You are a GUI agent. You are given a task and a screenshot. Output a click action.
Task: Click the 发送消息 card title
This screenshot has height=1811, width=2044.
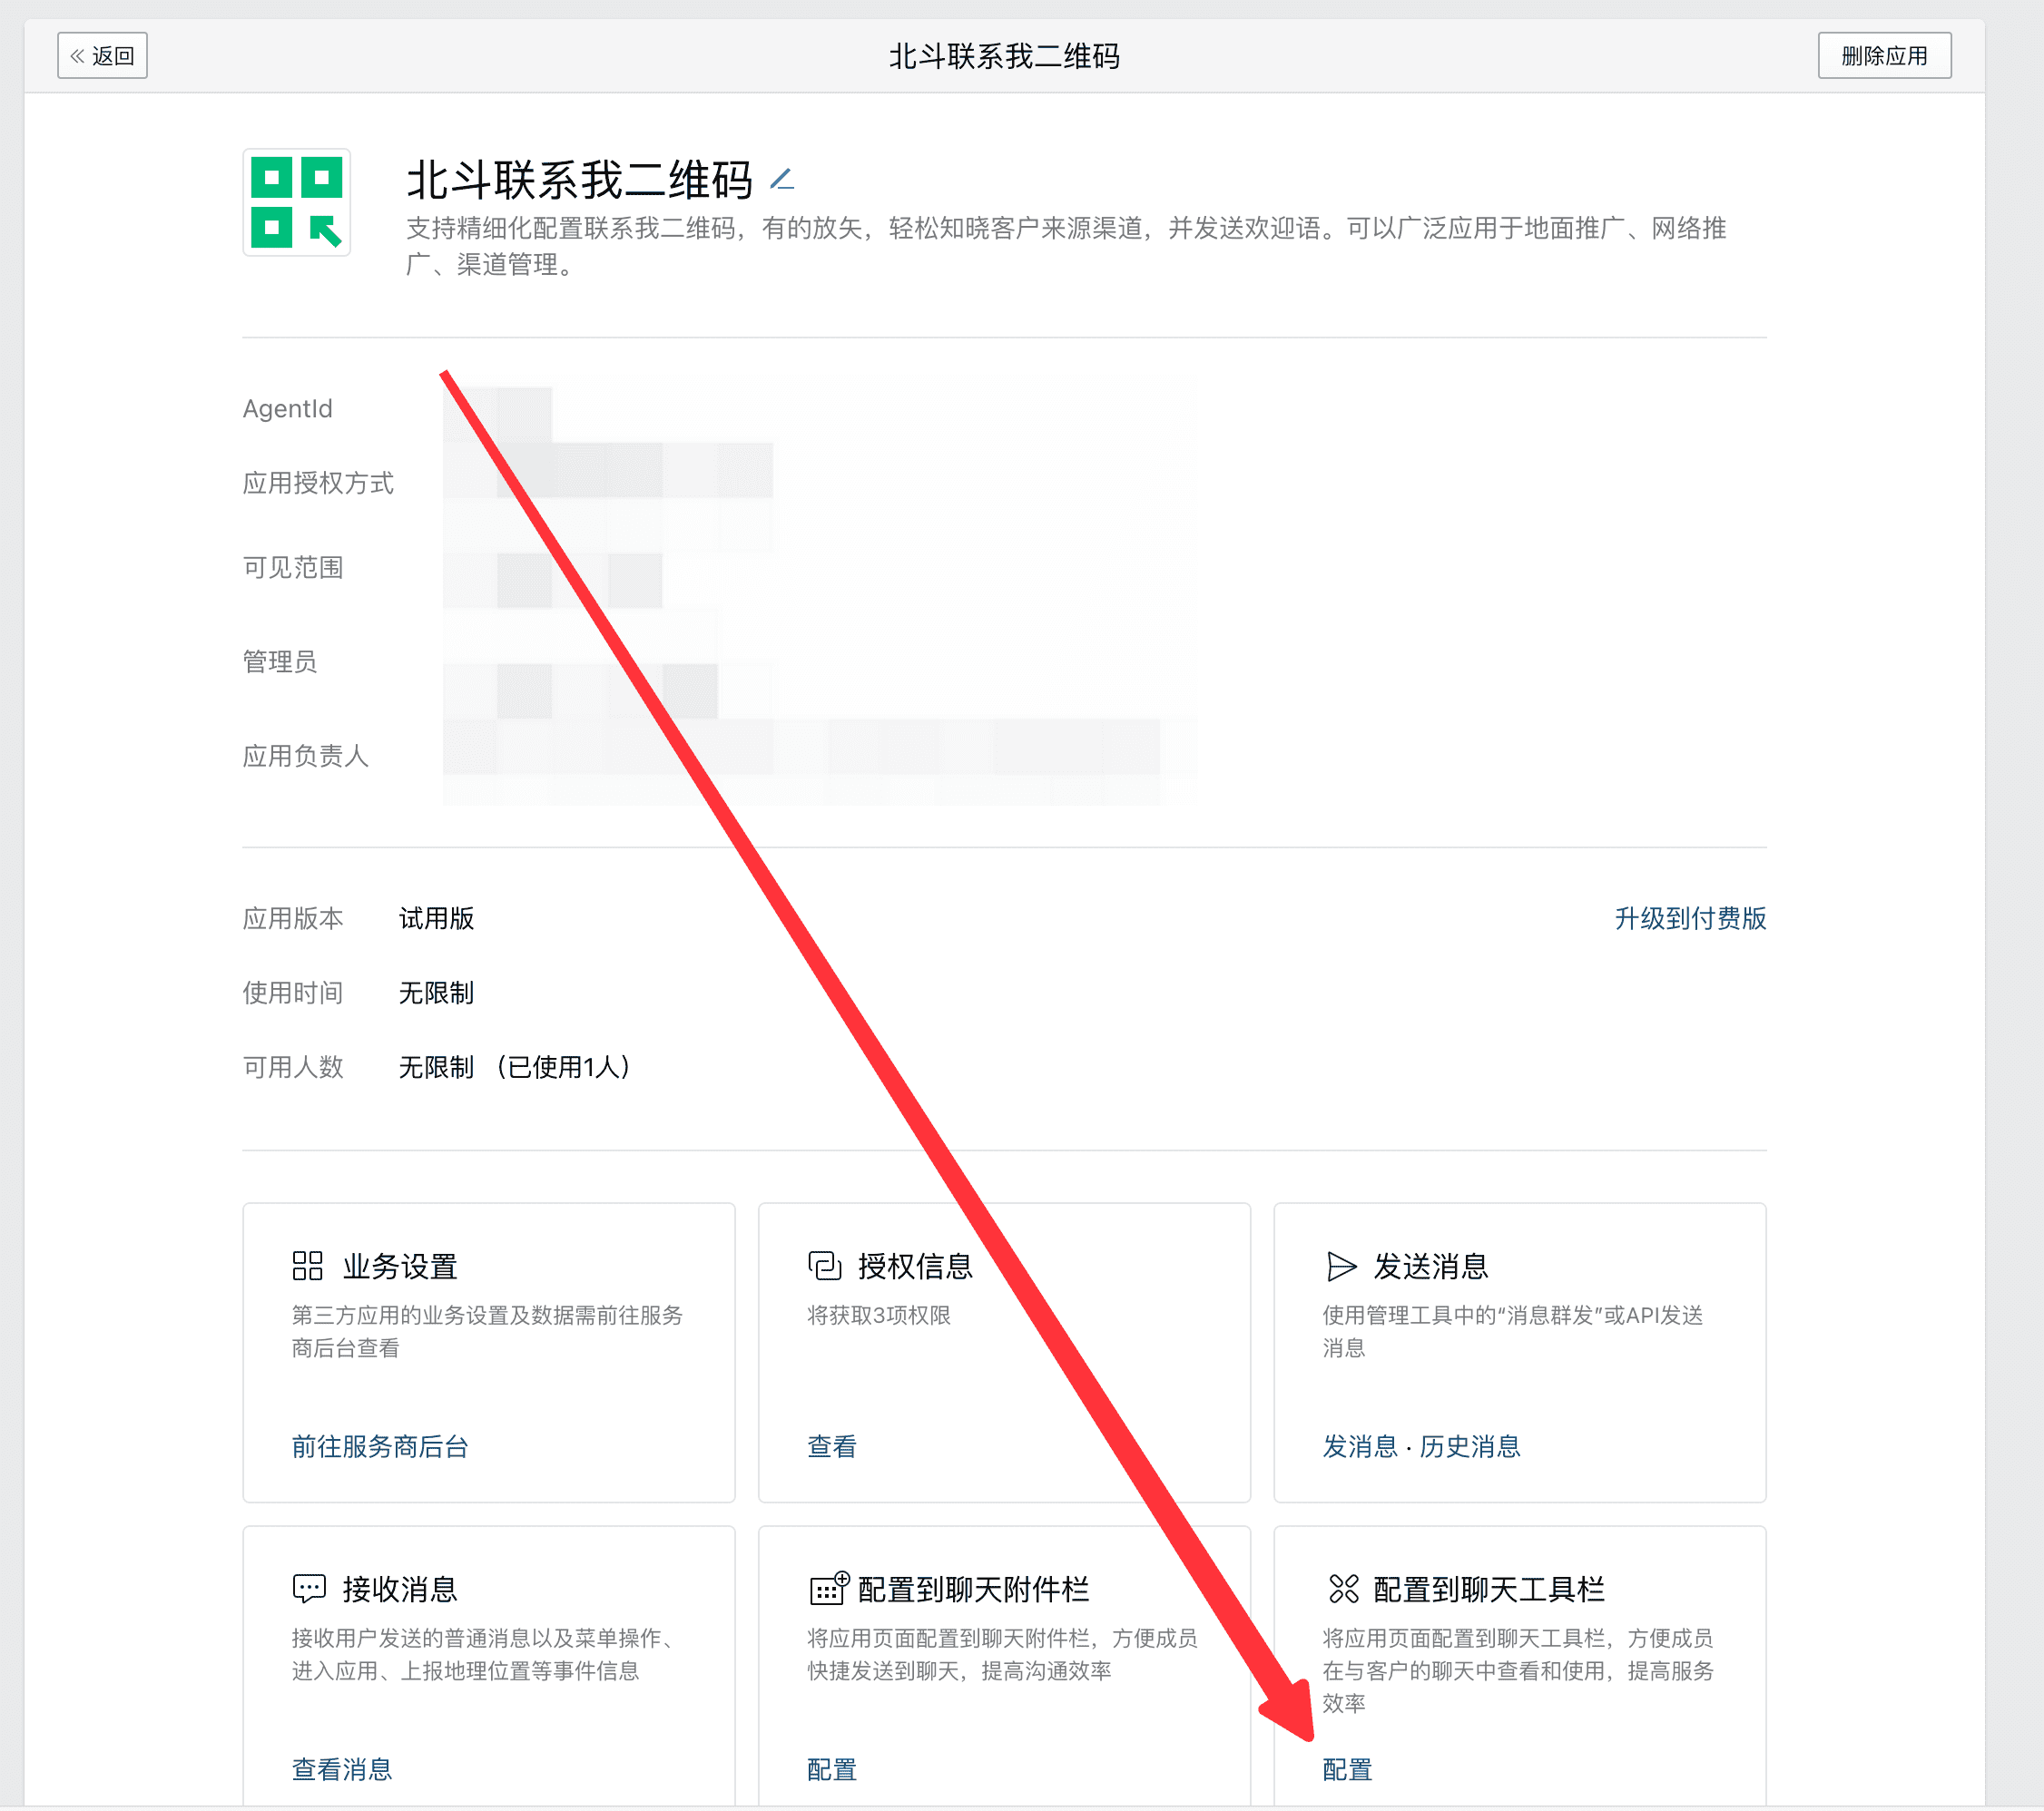[1430, 1266]
